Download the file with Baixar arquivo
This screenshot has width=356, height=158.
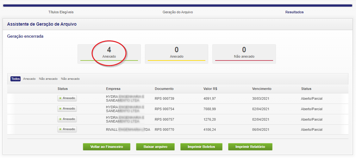(x=155, y=147)
